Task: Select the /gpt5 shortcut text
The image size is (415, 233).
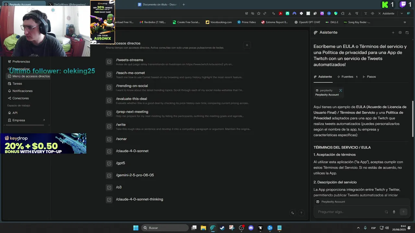Action: pyautogui.click(x=120, y=163)
